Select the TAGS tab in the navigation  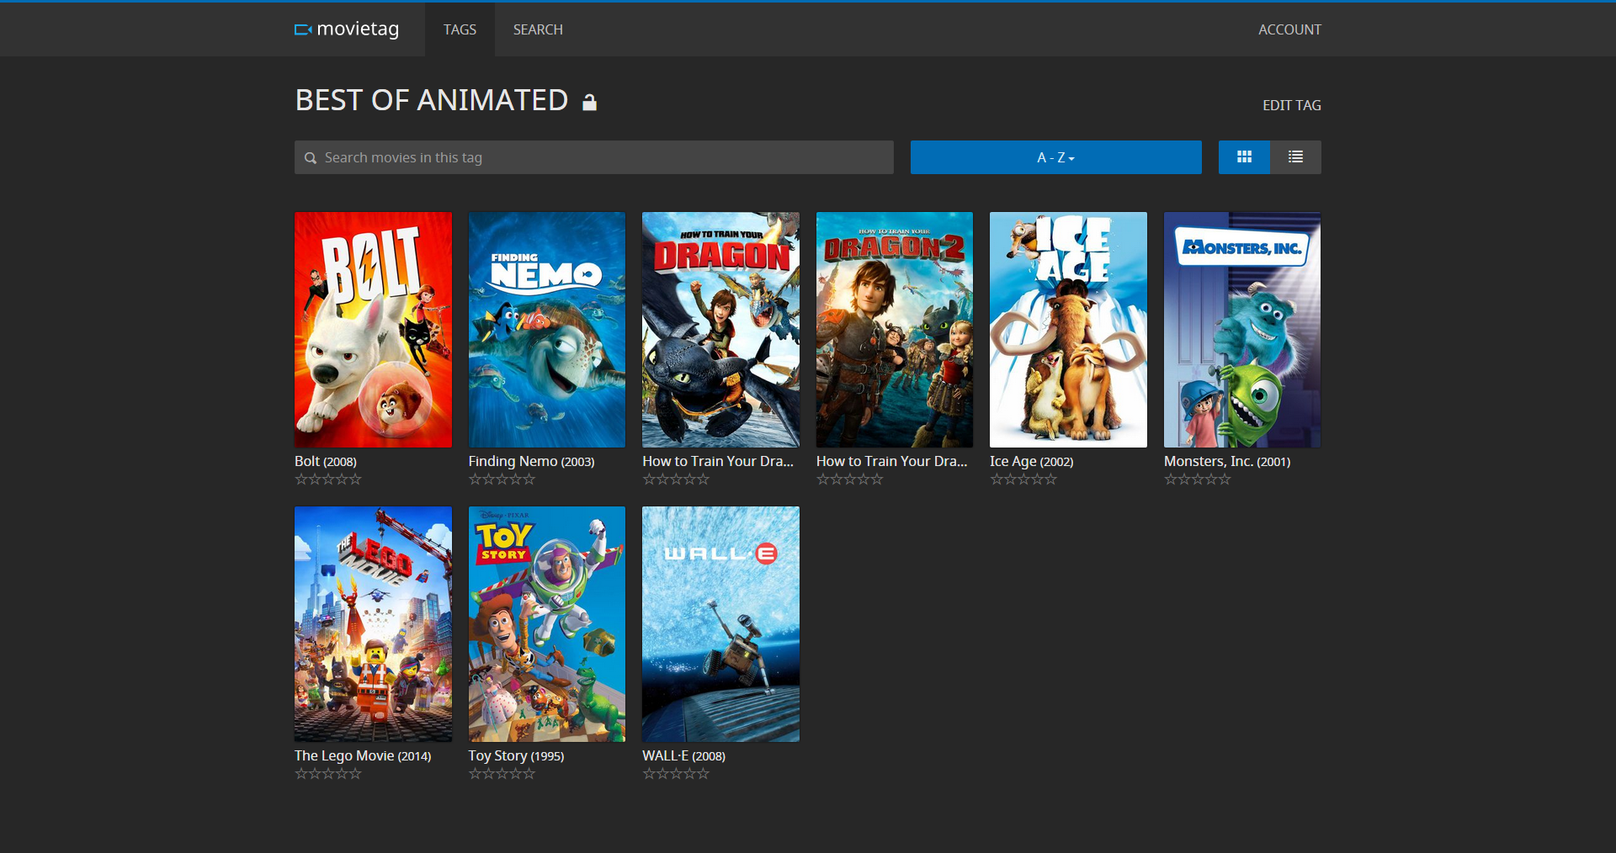pyautogui.click(x=460, y=29)
